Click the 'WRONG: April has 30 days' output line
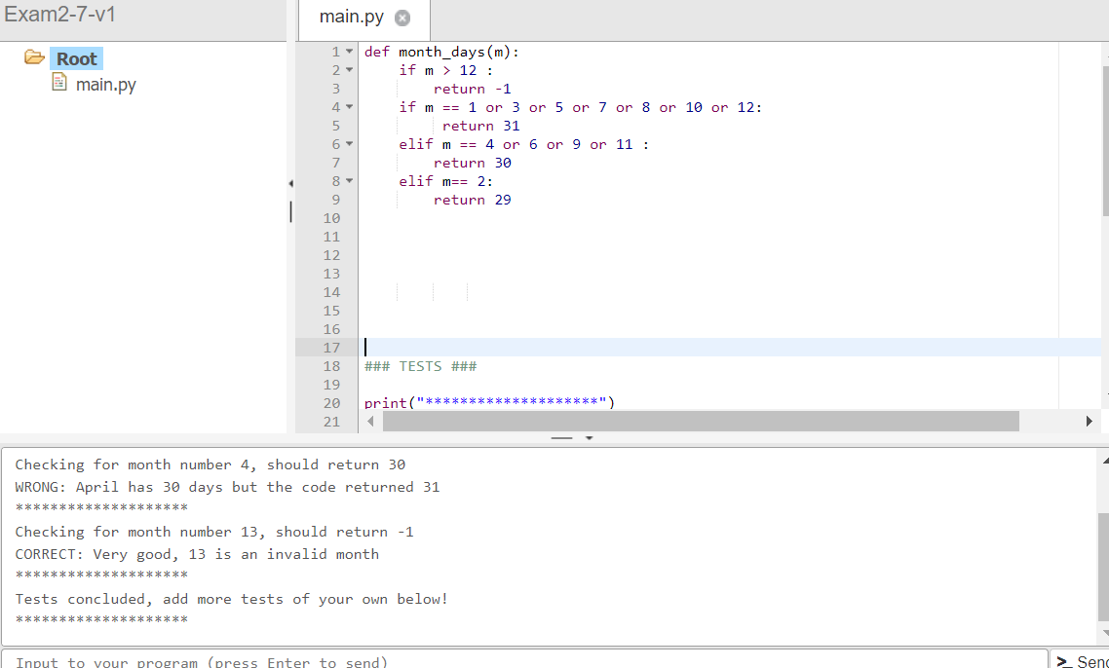This screenshot has height=668, width=1109. (227, 487)
